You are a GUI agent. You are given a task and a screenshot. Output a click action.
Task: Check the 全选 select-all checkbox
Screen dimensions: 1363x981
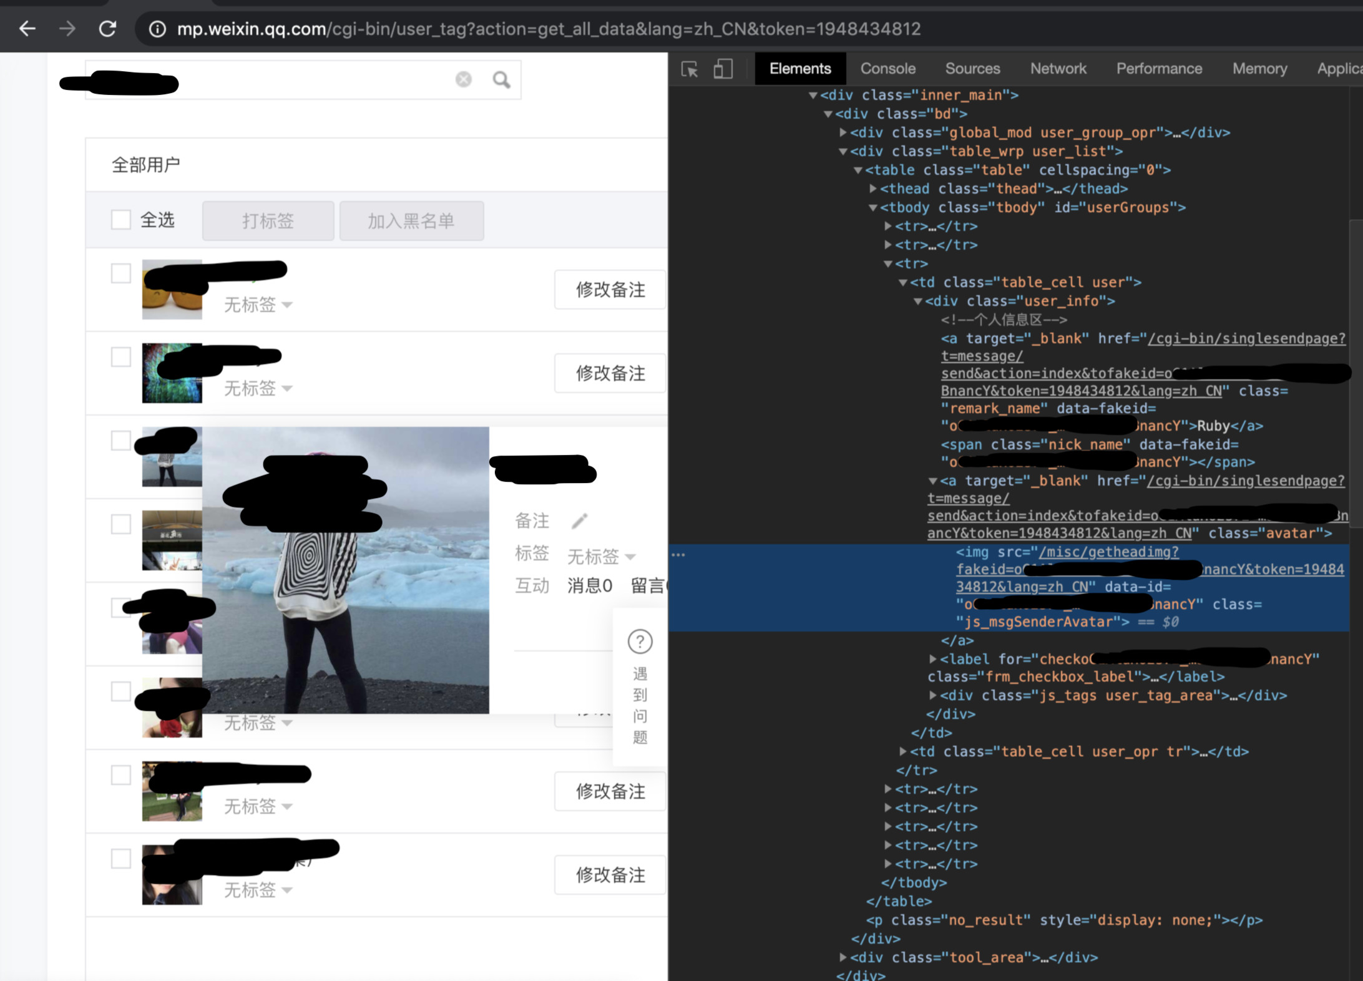click(x=121, y=220)
